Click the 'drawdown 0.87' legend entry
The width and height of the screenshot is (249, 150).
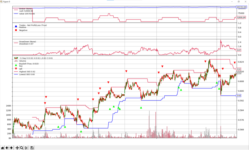click(x=26, y=44)
